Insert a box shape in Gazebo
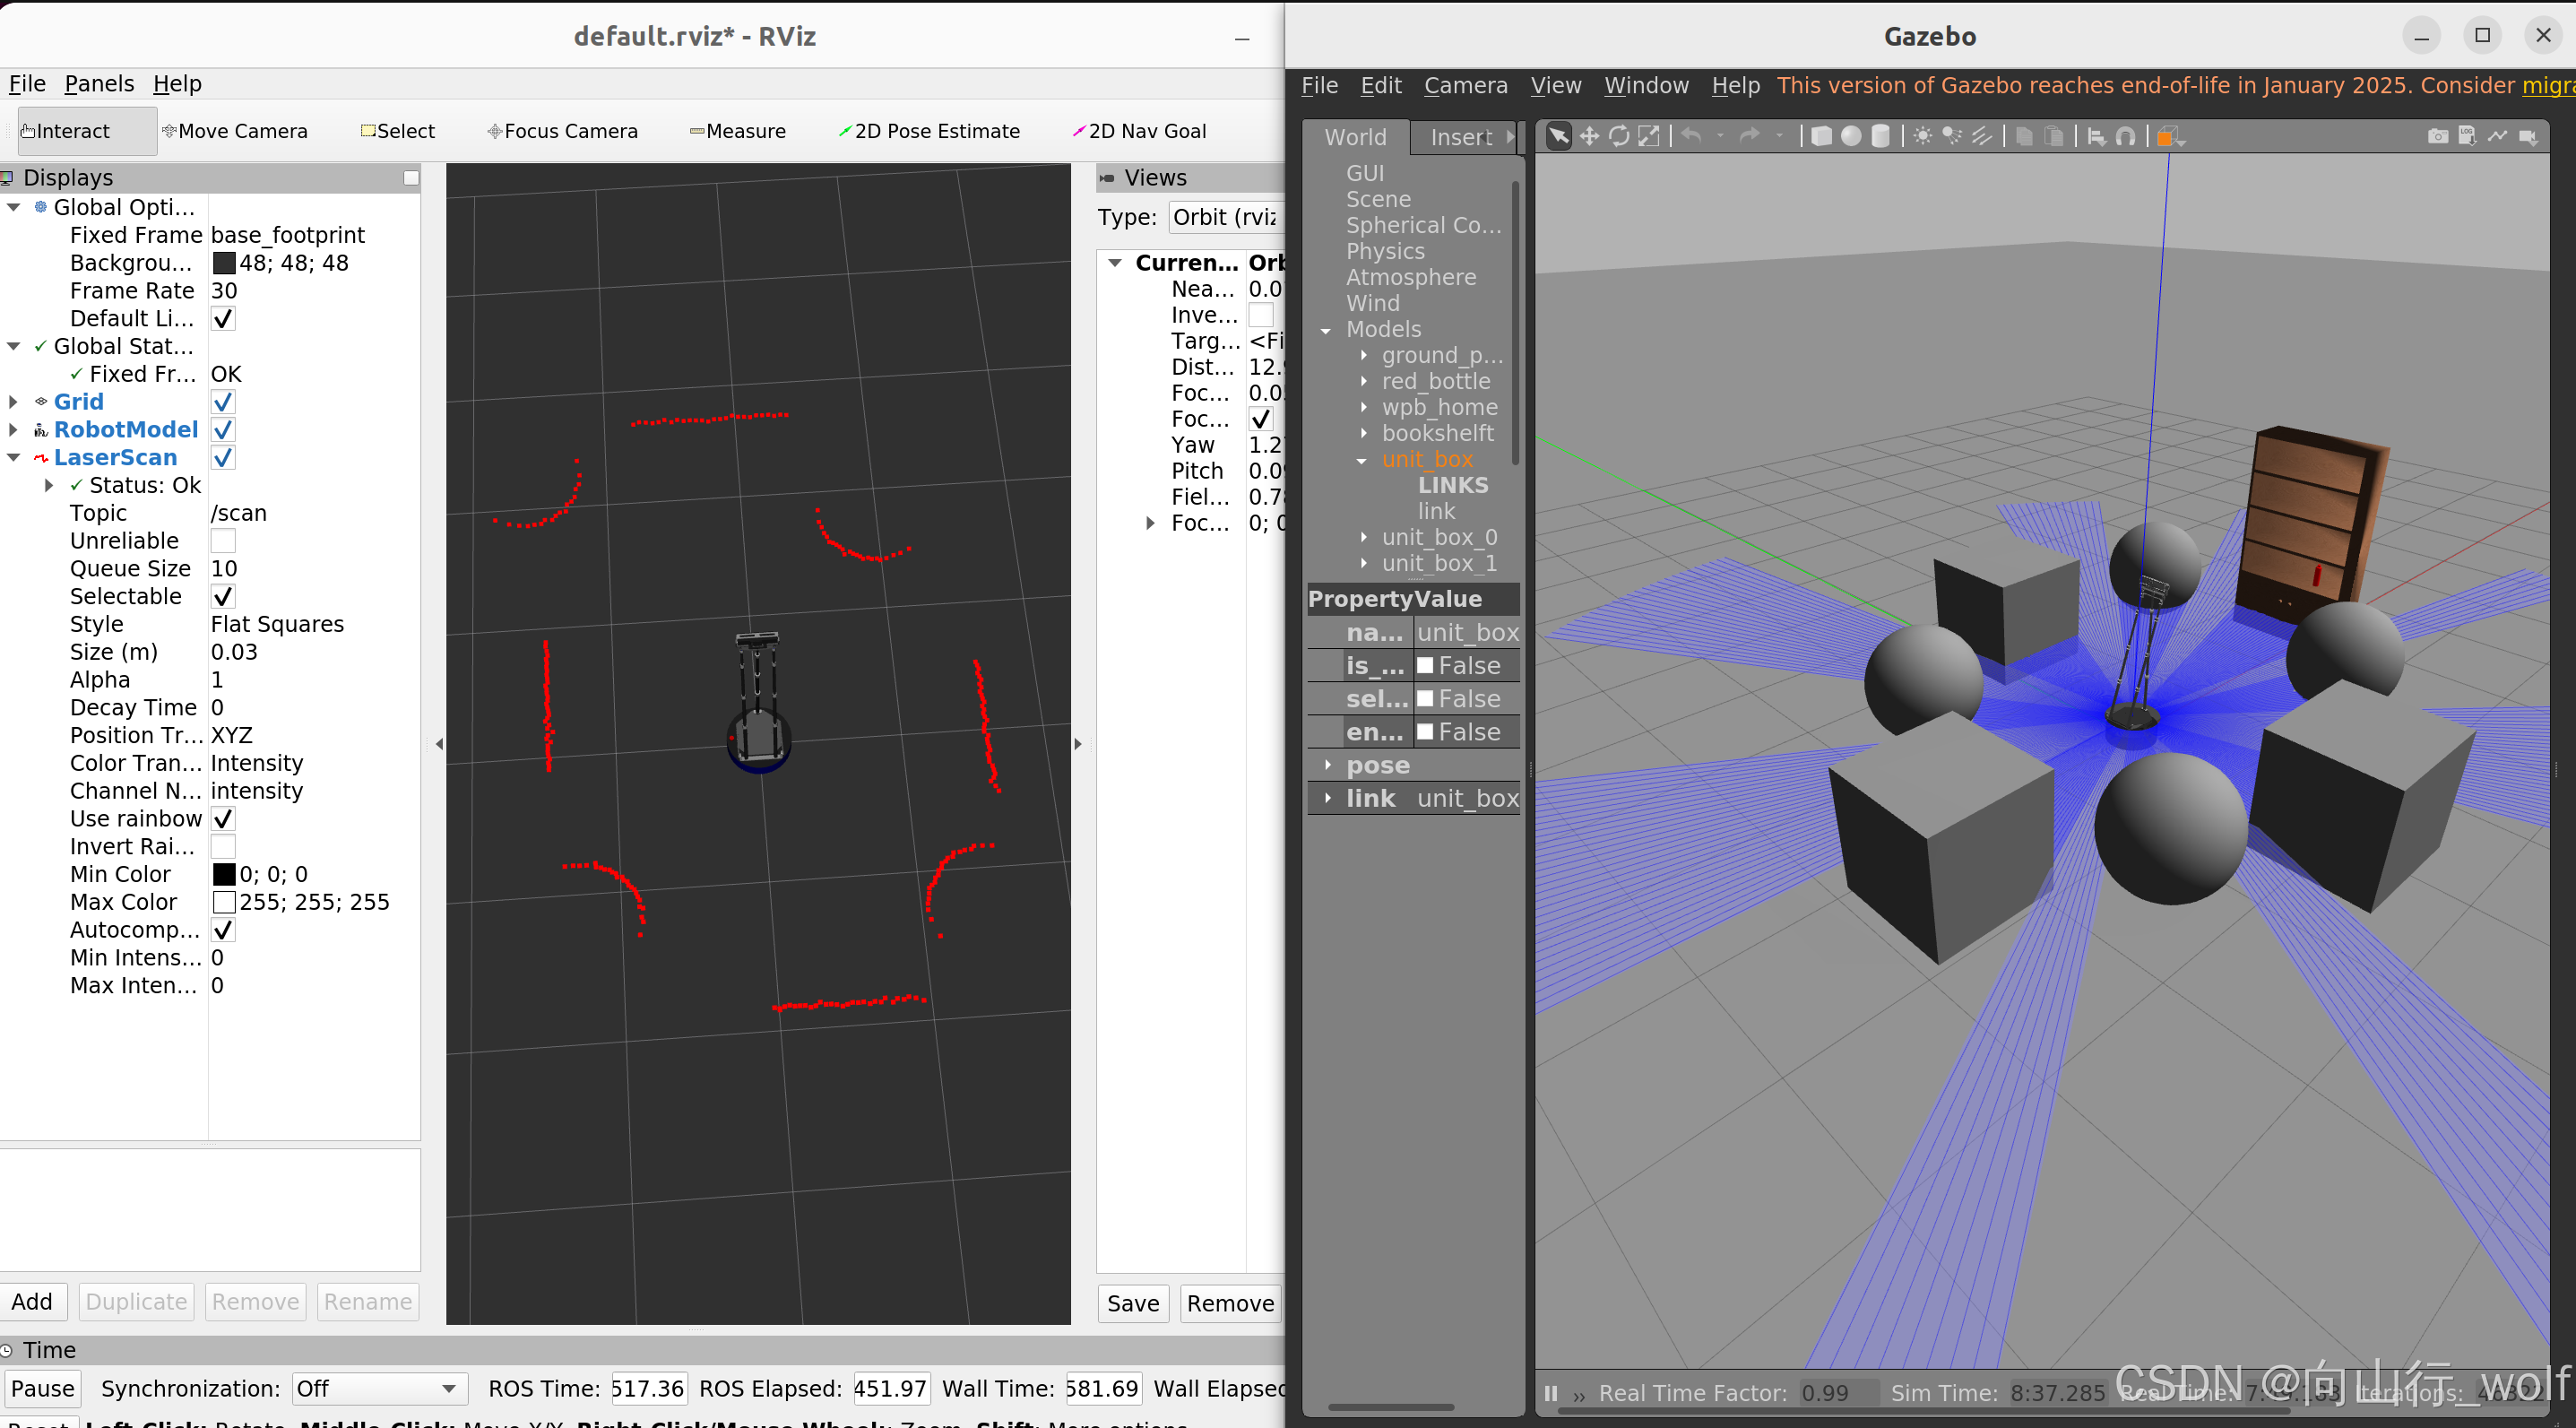 (1822, 137)
